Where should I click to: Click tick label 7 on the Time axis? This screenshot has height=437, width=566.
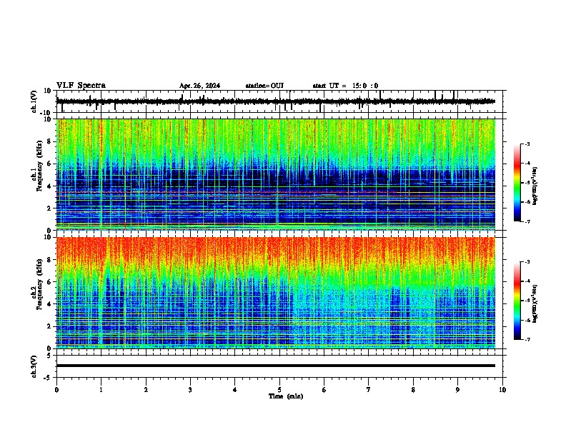point(369,390)
